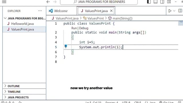183x103 pixels.
Task: Click ValuesPrint.java in the breadcrumb
Action: pos(67,18)
